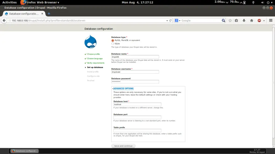The width and height of the screenshot is (275, 154).
Task: Click the Database host field
Action: 137,105
